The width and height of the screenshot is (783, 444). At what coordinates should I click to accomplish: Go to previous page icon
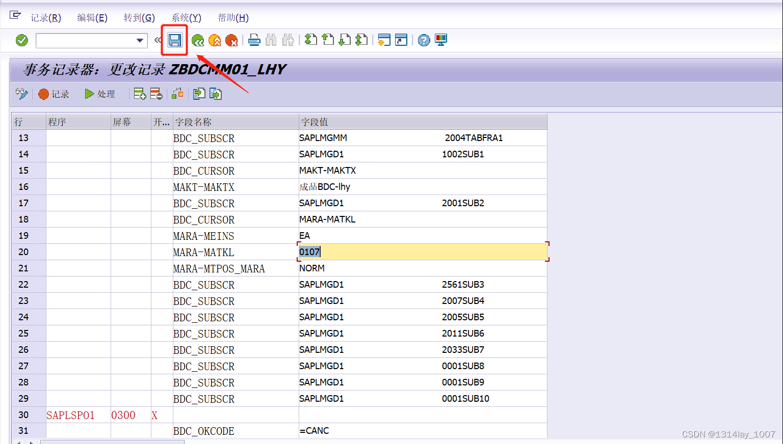click(x=328, y=39)
